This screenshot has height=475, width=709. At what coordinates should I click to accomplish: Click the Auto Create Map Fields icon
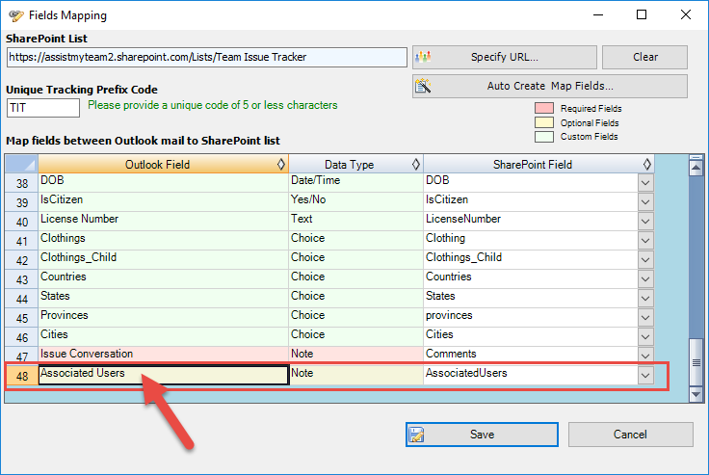[422, 87]
